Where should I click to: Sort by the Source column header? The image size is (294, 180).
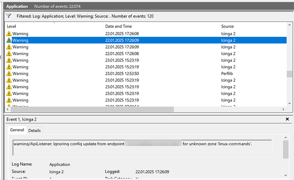coord(253,26)
